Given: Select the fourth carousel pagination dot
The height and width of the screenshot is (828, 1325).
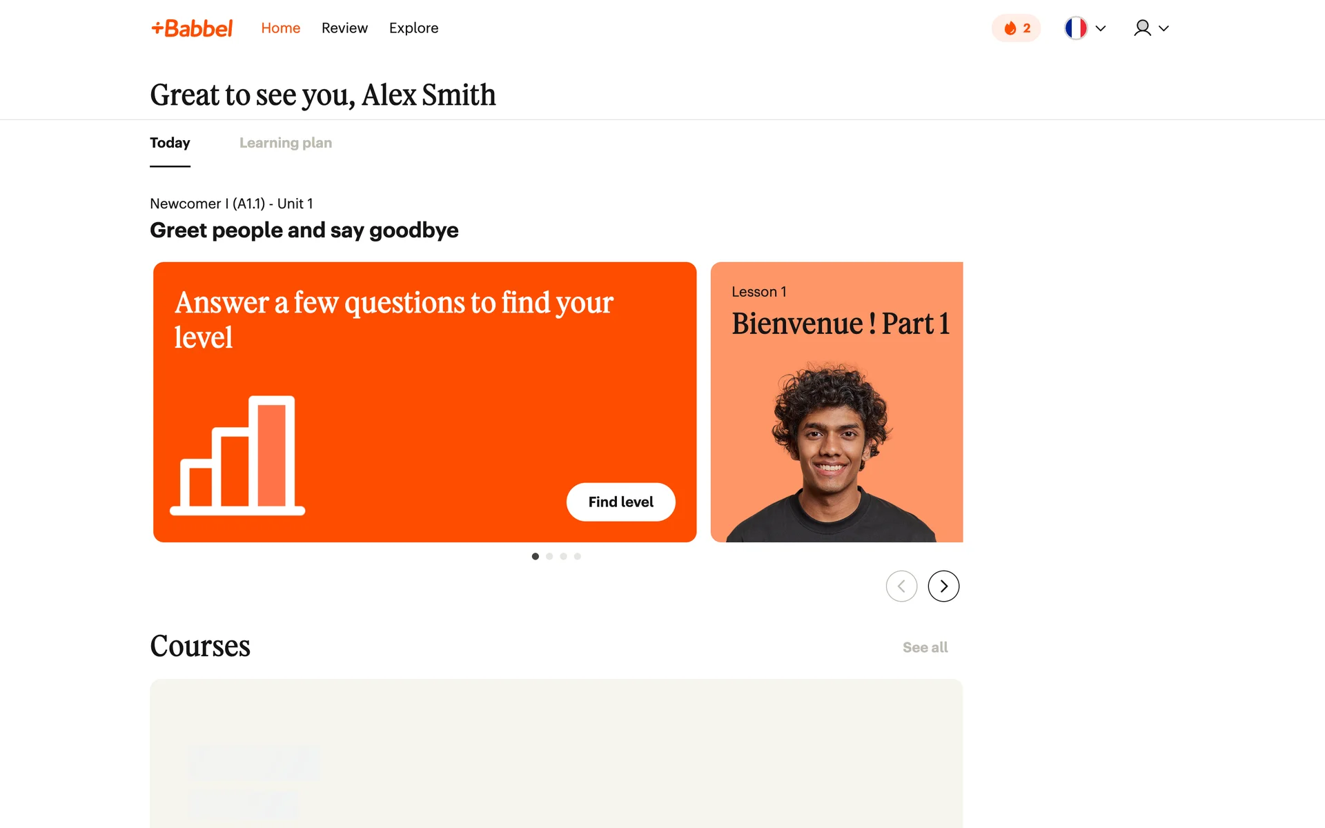Looking at the screenshot, I should coord(578,556).
